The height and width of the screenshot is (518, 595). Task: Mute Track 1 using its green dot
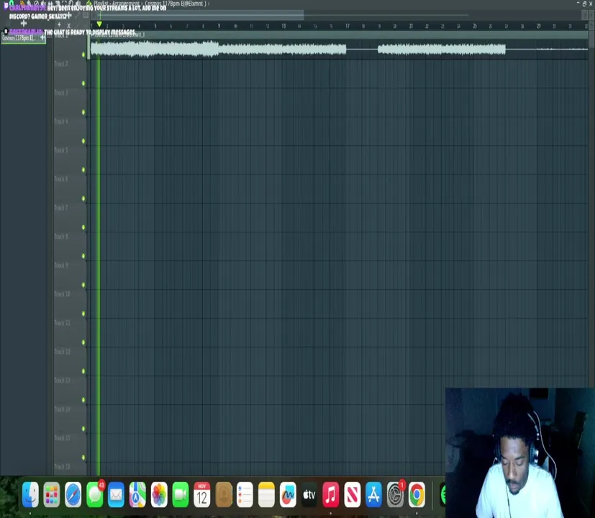click(x=83, y=55)
